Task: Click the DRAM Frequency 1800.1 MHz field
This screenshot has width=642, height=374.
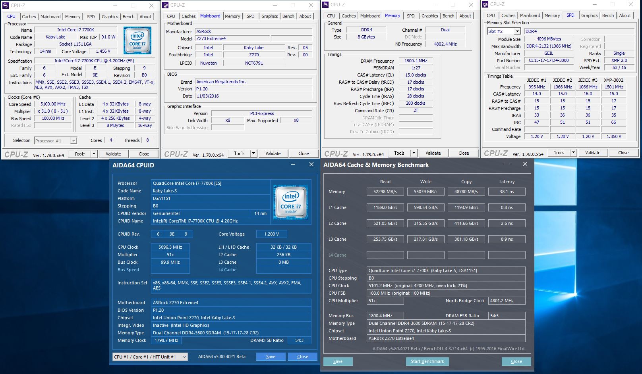Action: (416, 61)
